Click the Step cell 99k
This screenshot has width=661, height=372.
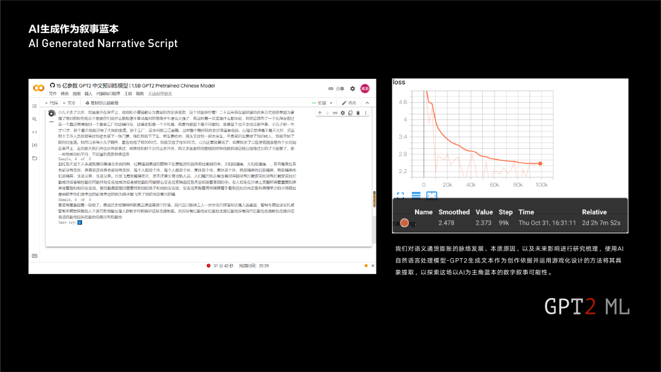[504, 223]
